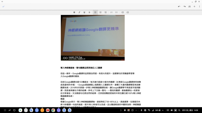The image size is (202, 113).
Task: Open Settings gear app from taskbar
Action: [x=37, y=110]
